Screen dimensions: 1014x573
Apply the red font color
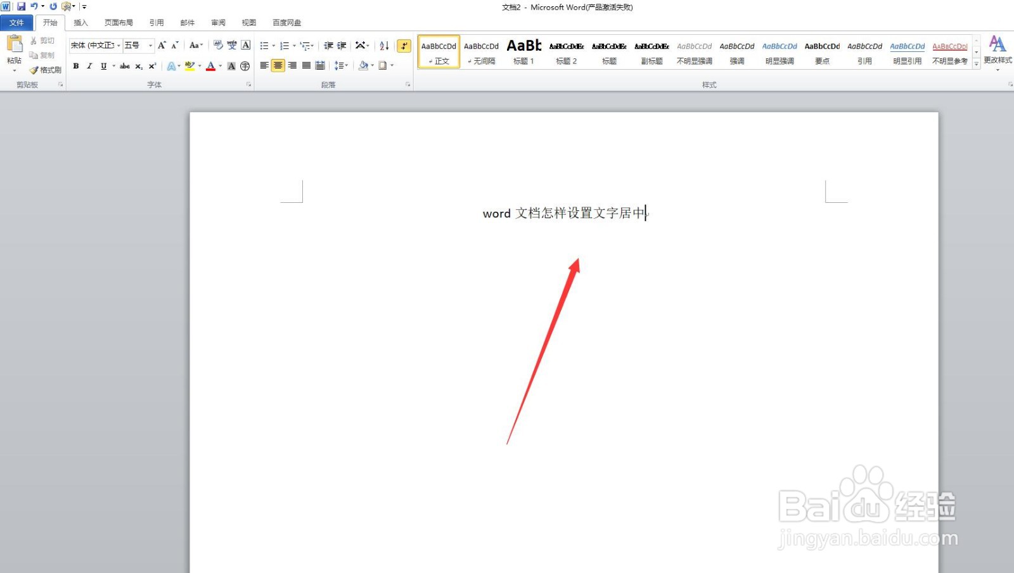[x=211, y=66]
